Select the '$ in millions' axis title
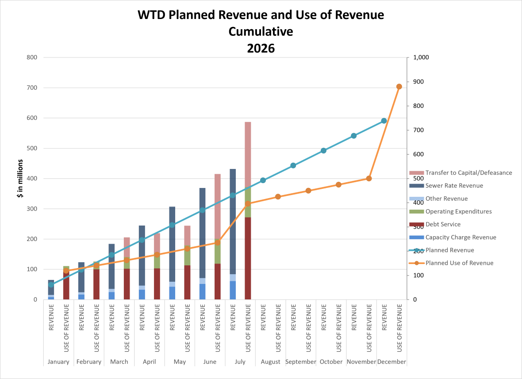Image resolution: width=522 pixels, height=379 pixels. (x=21, y=178)
